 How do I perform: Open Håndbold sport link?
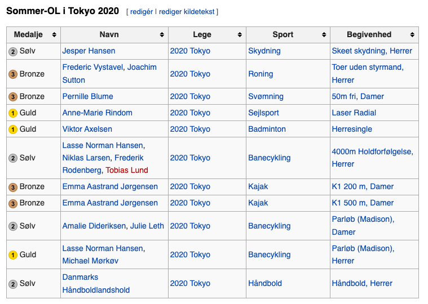[265, 283]
